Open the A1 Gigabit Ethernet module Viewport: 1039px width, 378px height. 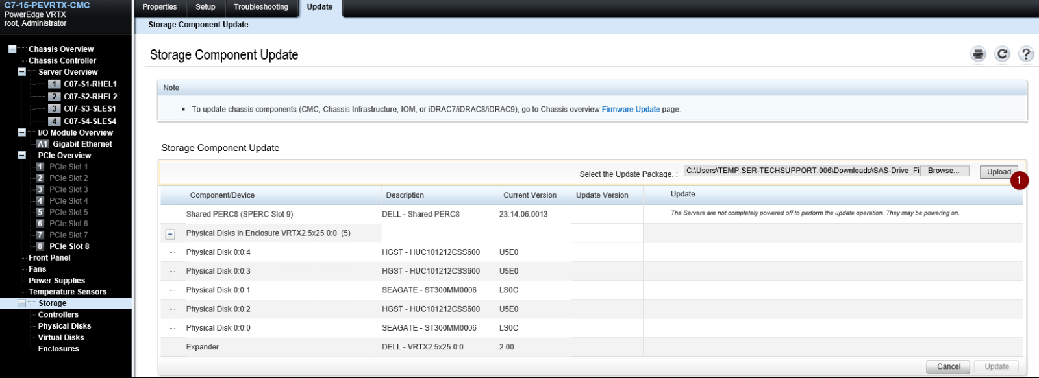(x=82, y=144)
